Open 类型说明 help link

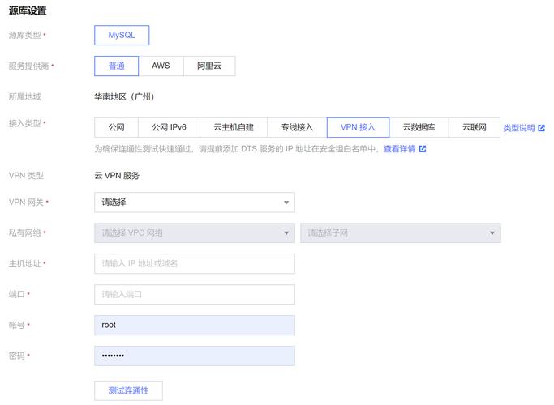click(518, 128)
